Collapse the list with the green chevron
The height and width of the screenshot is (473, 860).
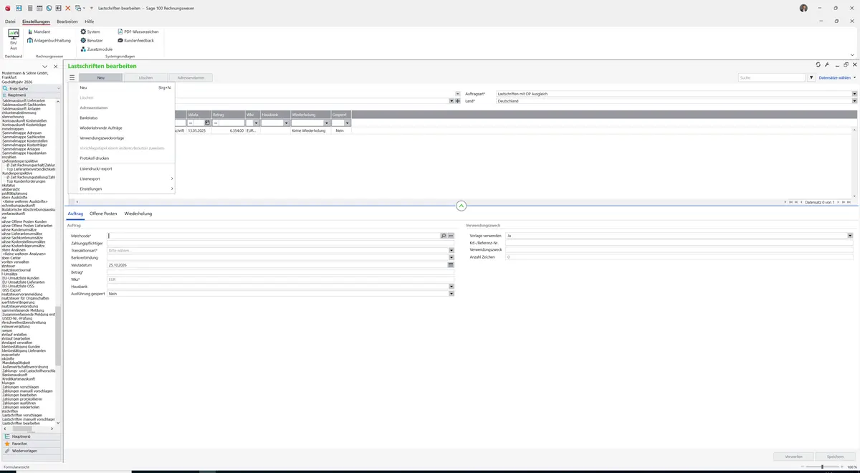tap(461, 206)
